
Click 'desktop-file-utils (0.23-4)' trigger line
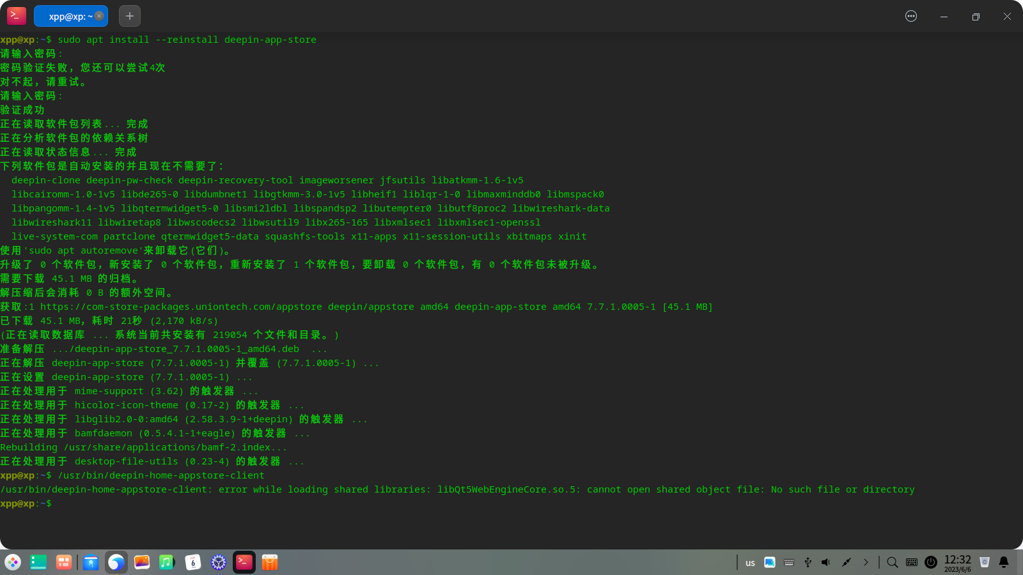152,461
